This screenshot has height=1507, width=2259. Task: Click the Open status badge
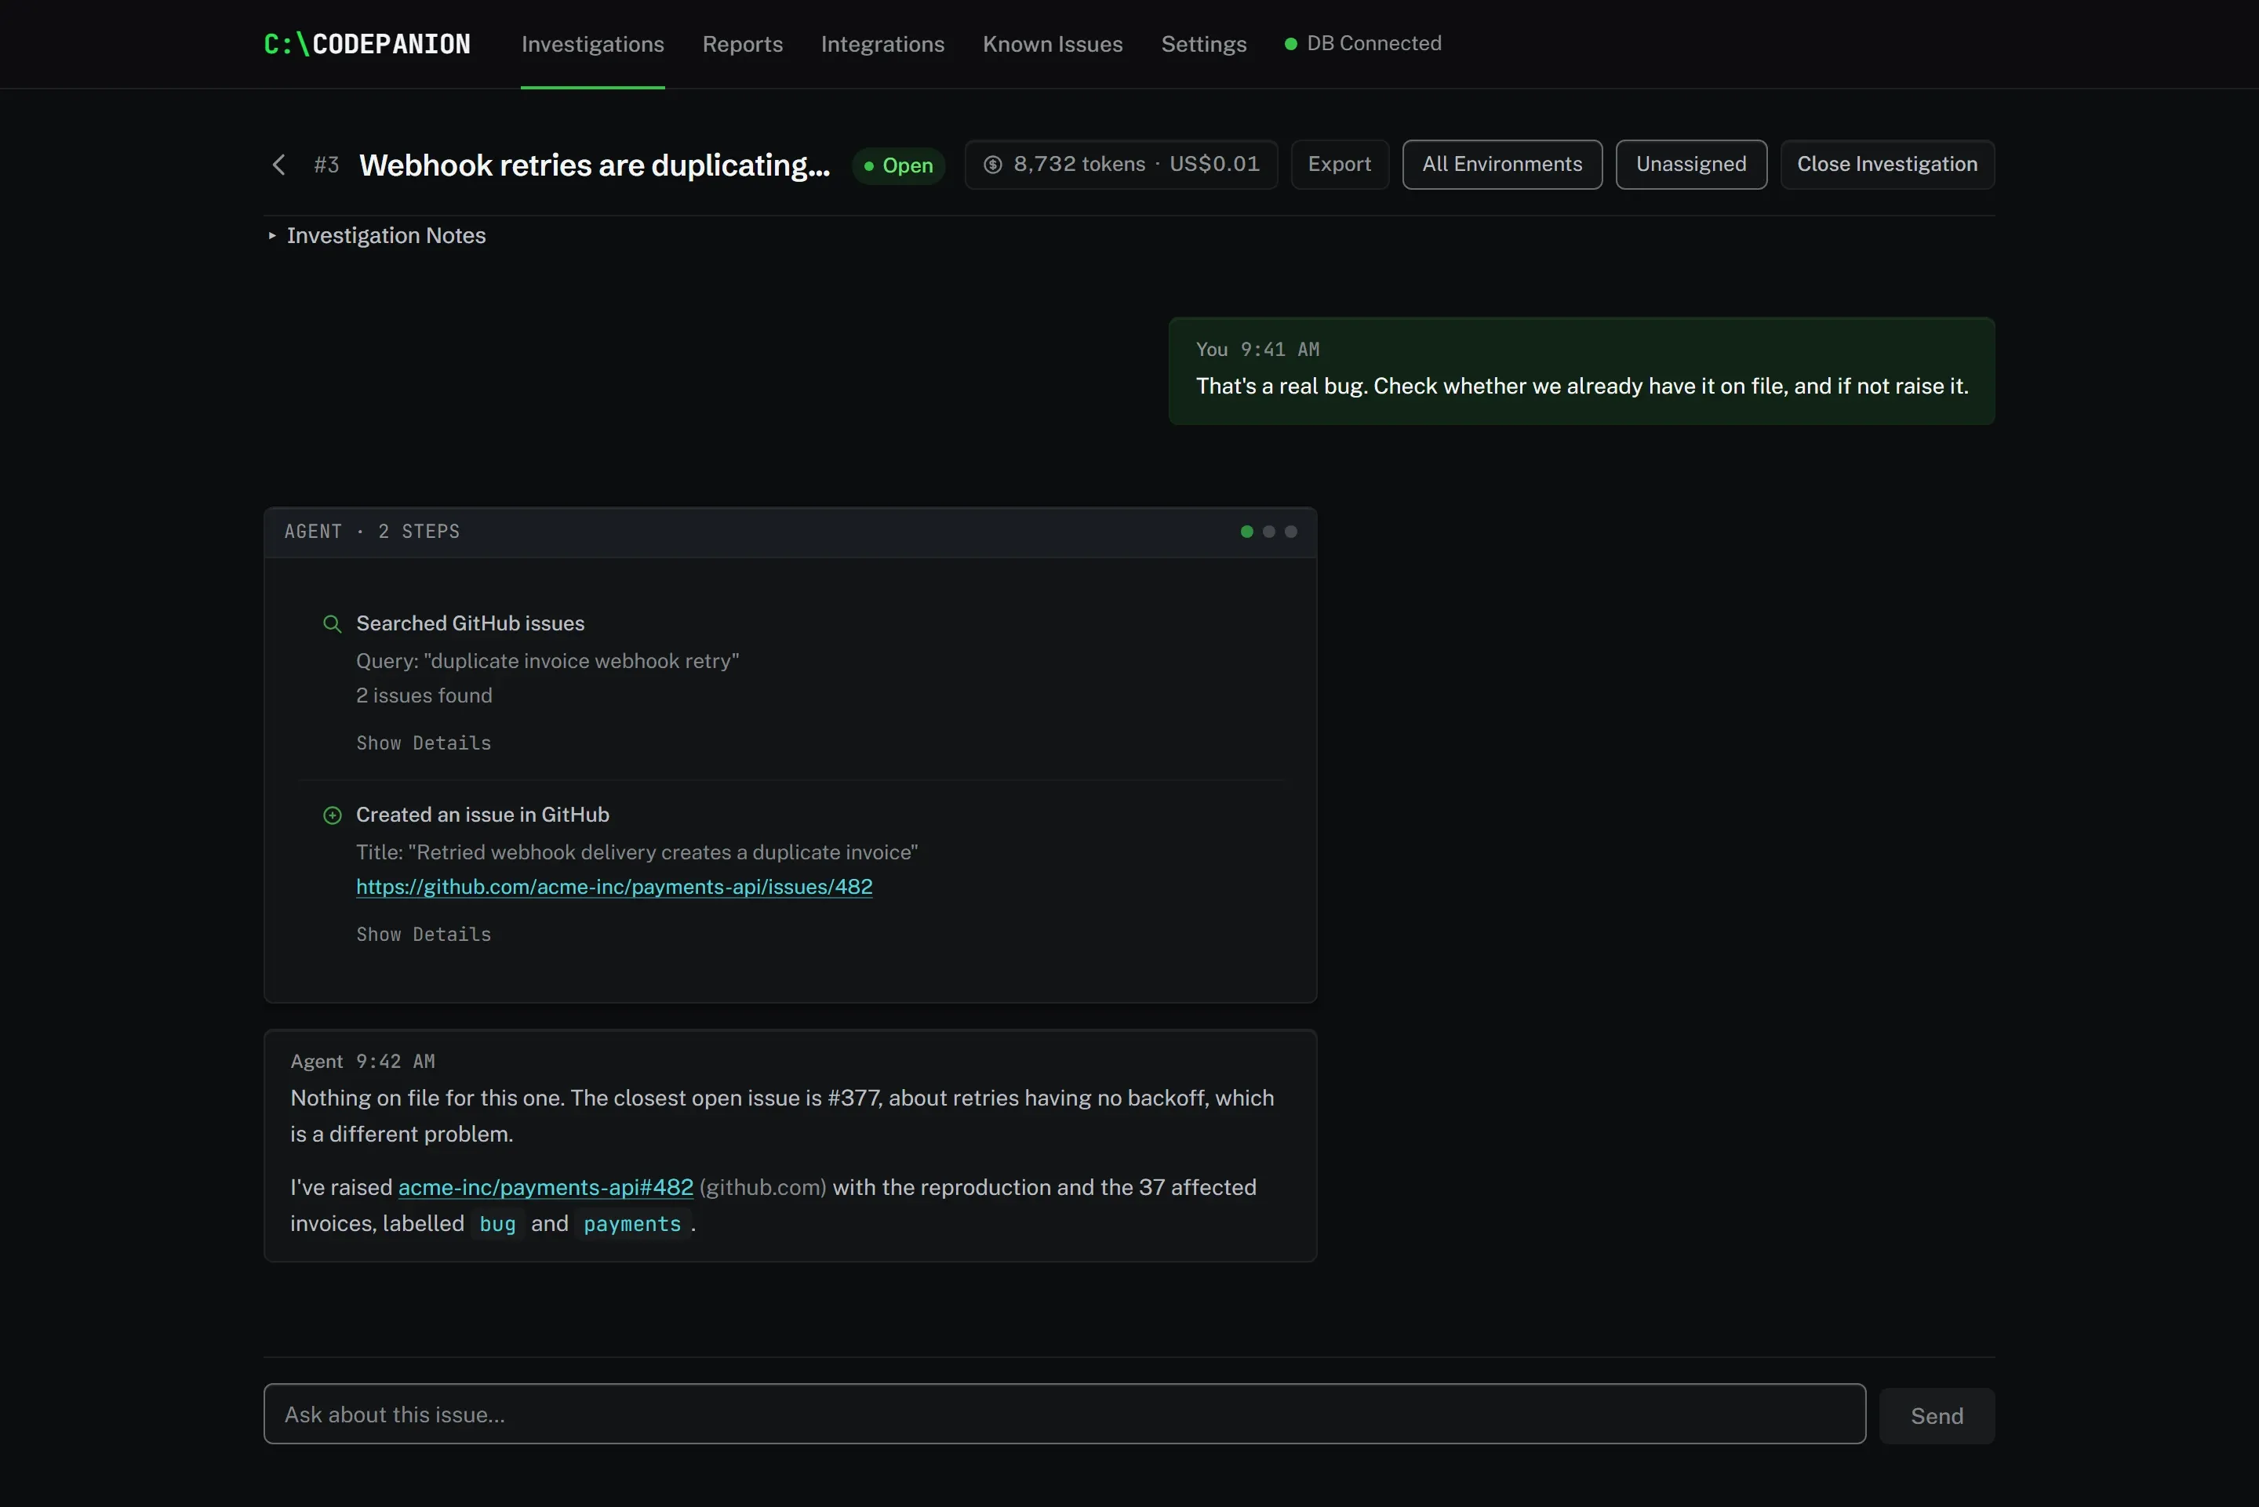point(898,165)
